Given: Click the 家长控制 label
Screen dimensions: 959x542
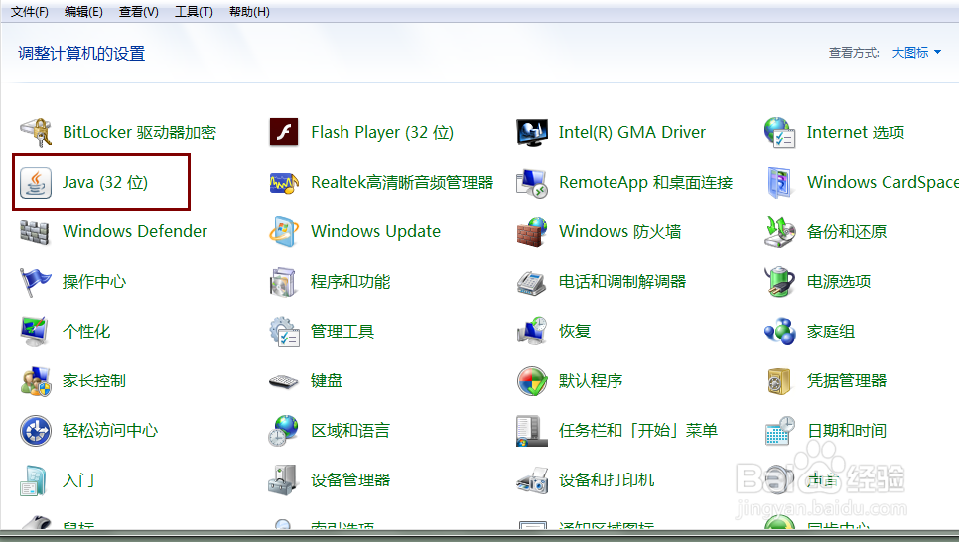Looking at the screenshot, I should pos(94,381).
